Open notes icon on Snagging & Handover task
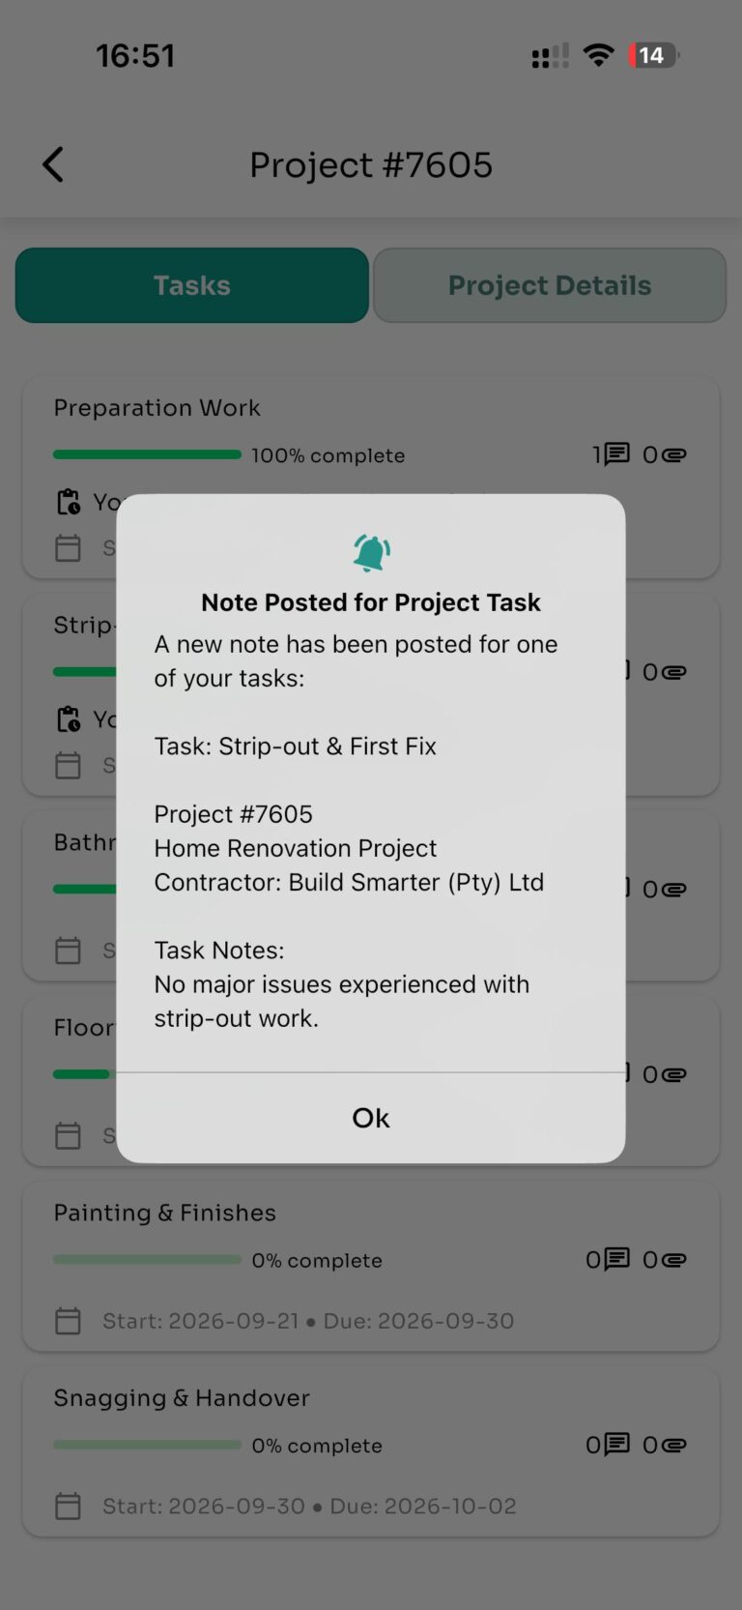742x1610 pixels. pyautogui.click(x=616, y=1445)
